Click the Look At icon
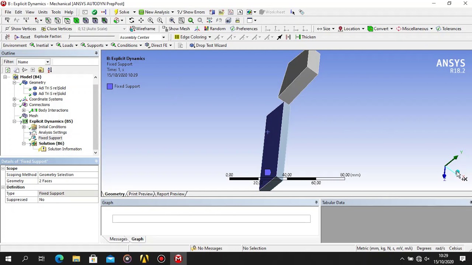Viewport: 472px width, 265px height. [x=219, y=21]
